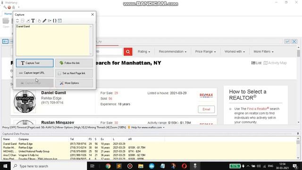302x170 pixels.
Task: Expand More Filters dropdown
Action: pos(263,51)
